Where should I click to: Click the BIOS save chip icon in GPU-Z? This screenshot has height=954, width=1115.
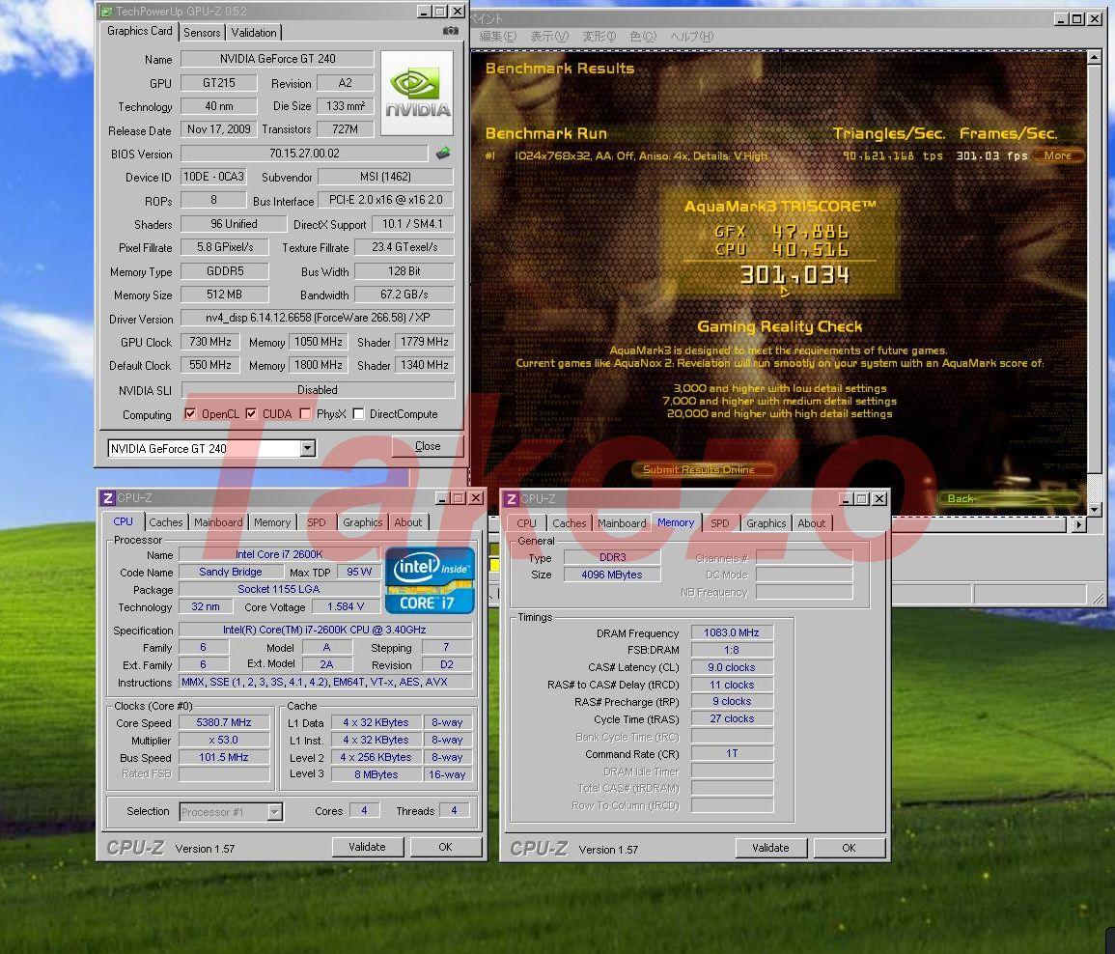click(x=443, y=153)
